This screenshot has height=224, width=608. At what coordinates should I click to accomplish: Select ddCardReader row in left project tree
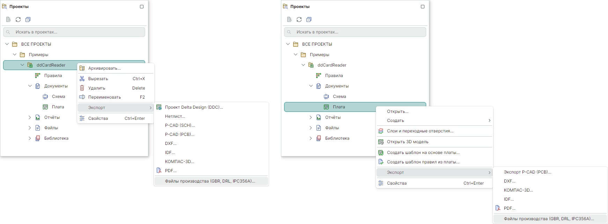coord(74,65)
